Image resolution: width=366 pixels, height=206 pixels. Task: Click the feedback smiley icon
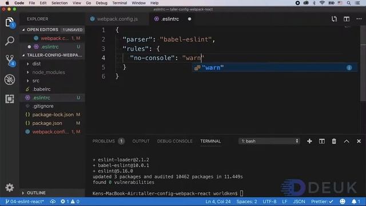[x=343, y=201]
